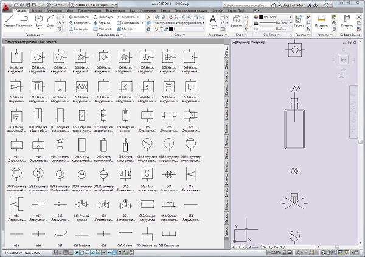This screenshot has height=257, width=365.
Task: Click the Текст annotation tool
Action: point(213,21)
